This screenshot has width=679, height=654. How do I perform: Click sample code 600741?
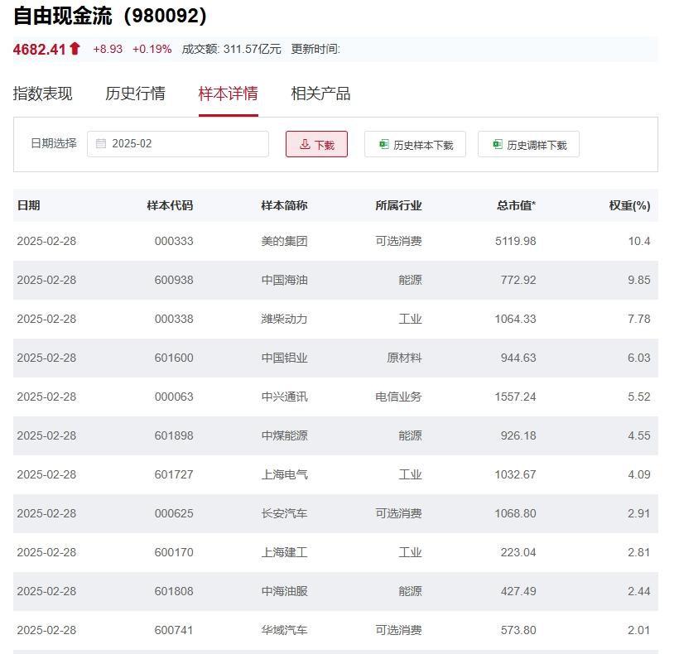174,630
